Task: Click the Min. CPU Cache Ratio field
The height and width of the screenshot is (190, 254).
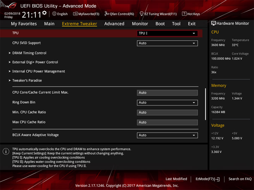Action: (167, 113)
